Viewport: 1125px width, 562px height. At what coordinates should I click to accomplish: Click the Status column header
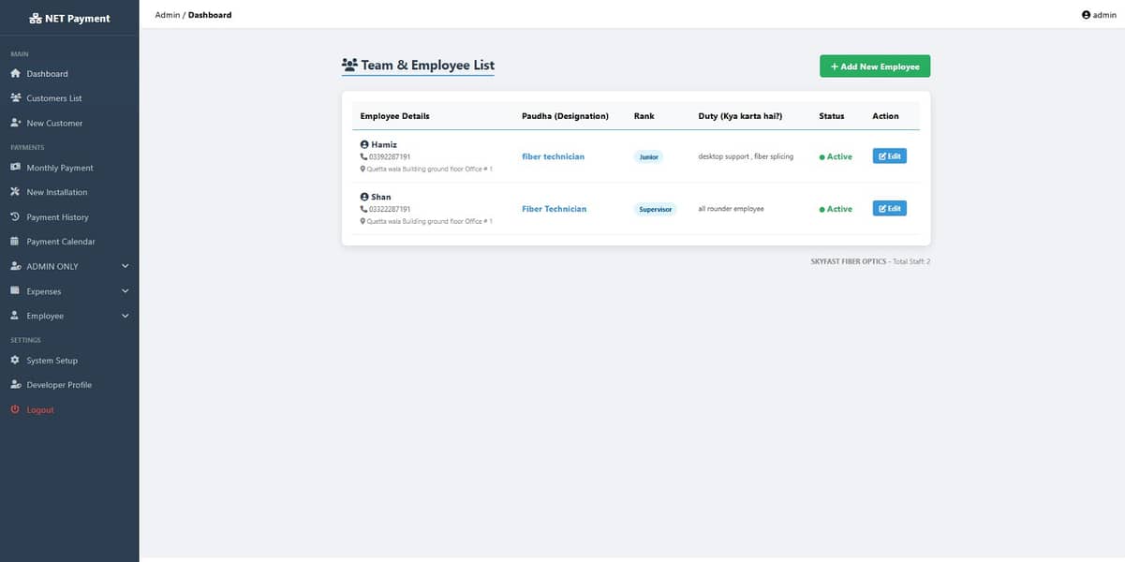coord(831,116)
